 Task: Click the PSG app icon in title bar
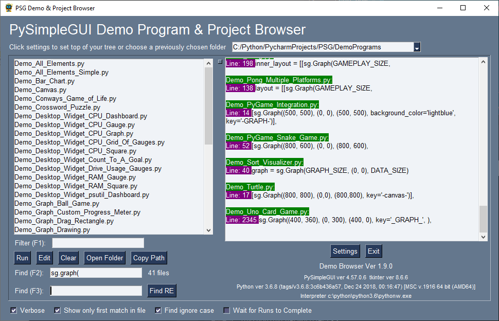click(9, 8)
